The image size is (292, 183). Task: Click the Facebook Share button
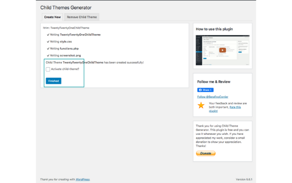(205, 90)
